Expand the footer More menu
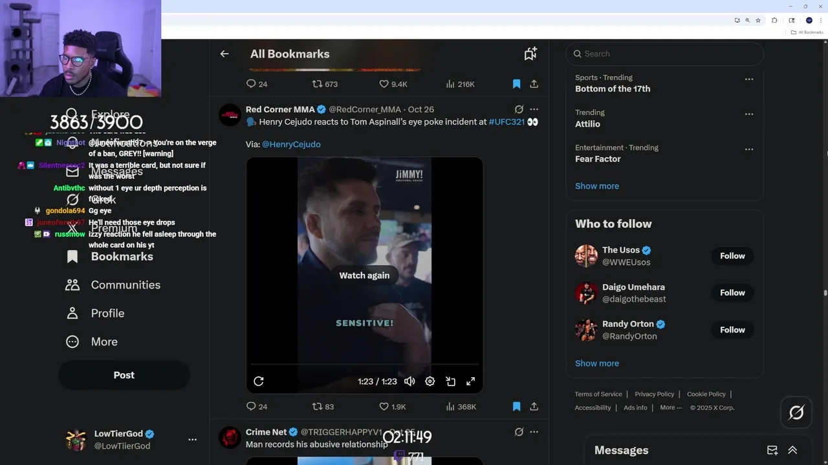This screenshot has height=465, width=828. (671, 408)
